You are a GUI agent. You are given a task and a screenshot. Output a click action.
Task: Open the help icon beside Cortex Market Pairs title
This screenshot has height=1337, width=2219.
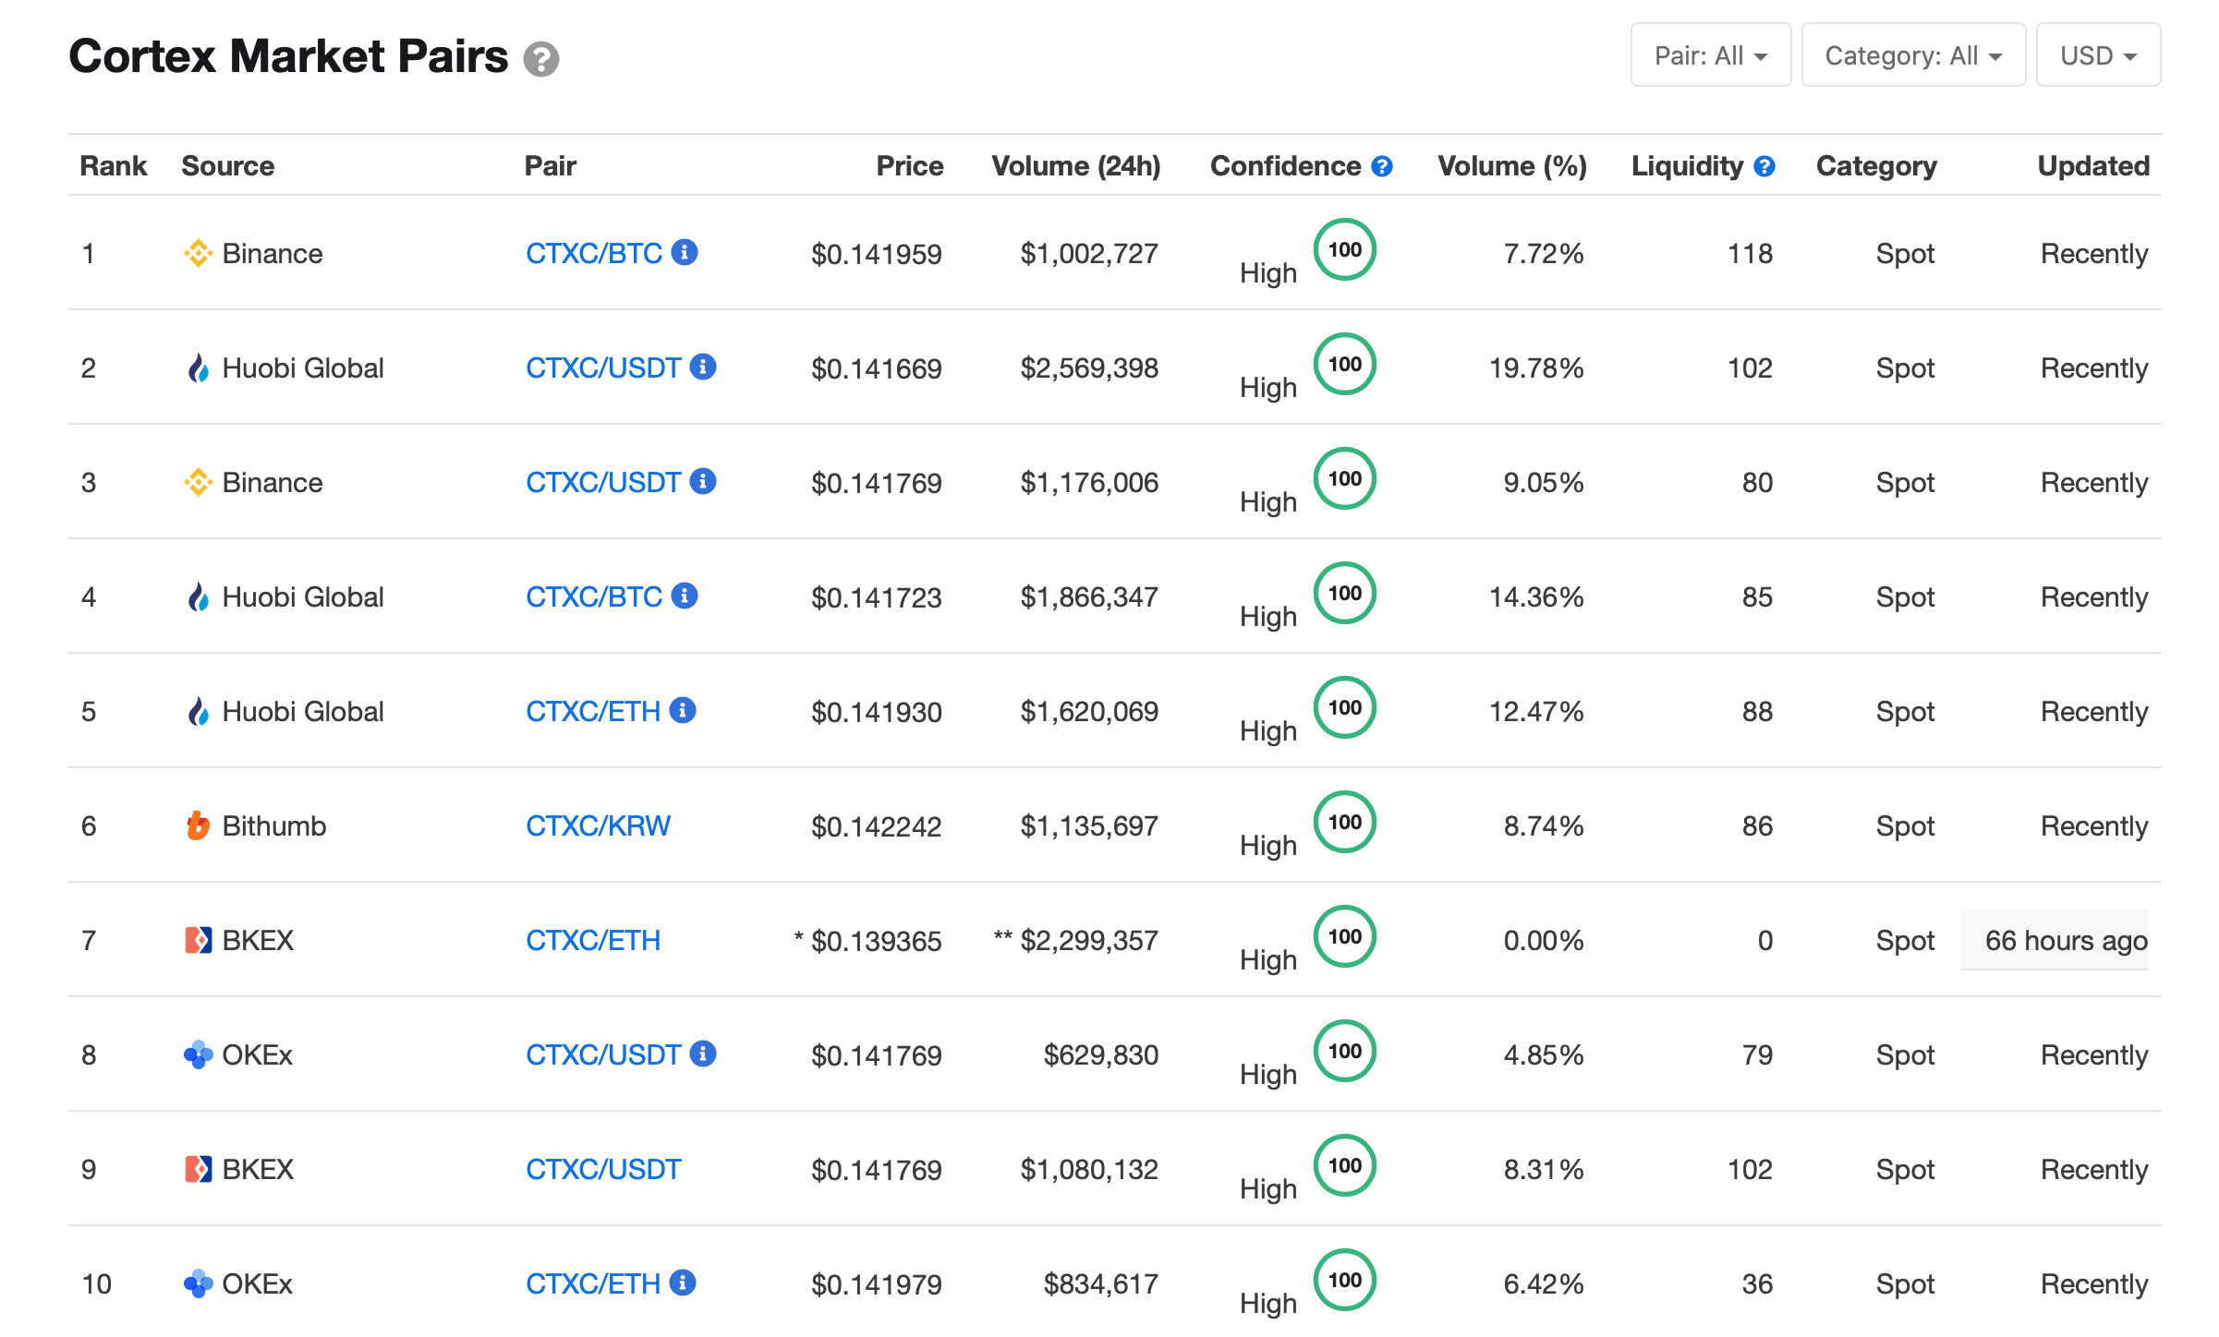coord(542,59)
